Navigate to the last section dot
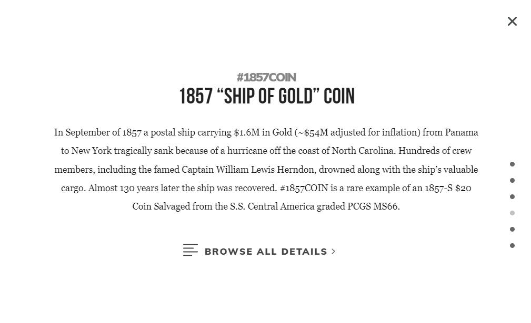This screenshot has height=323, width=531. click(x=512, y=246)
